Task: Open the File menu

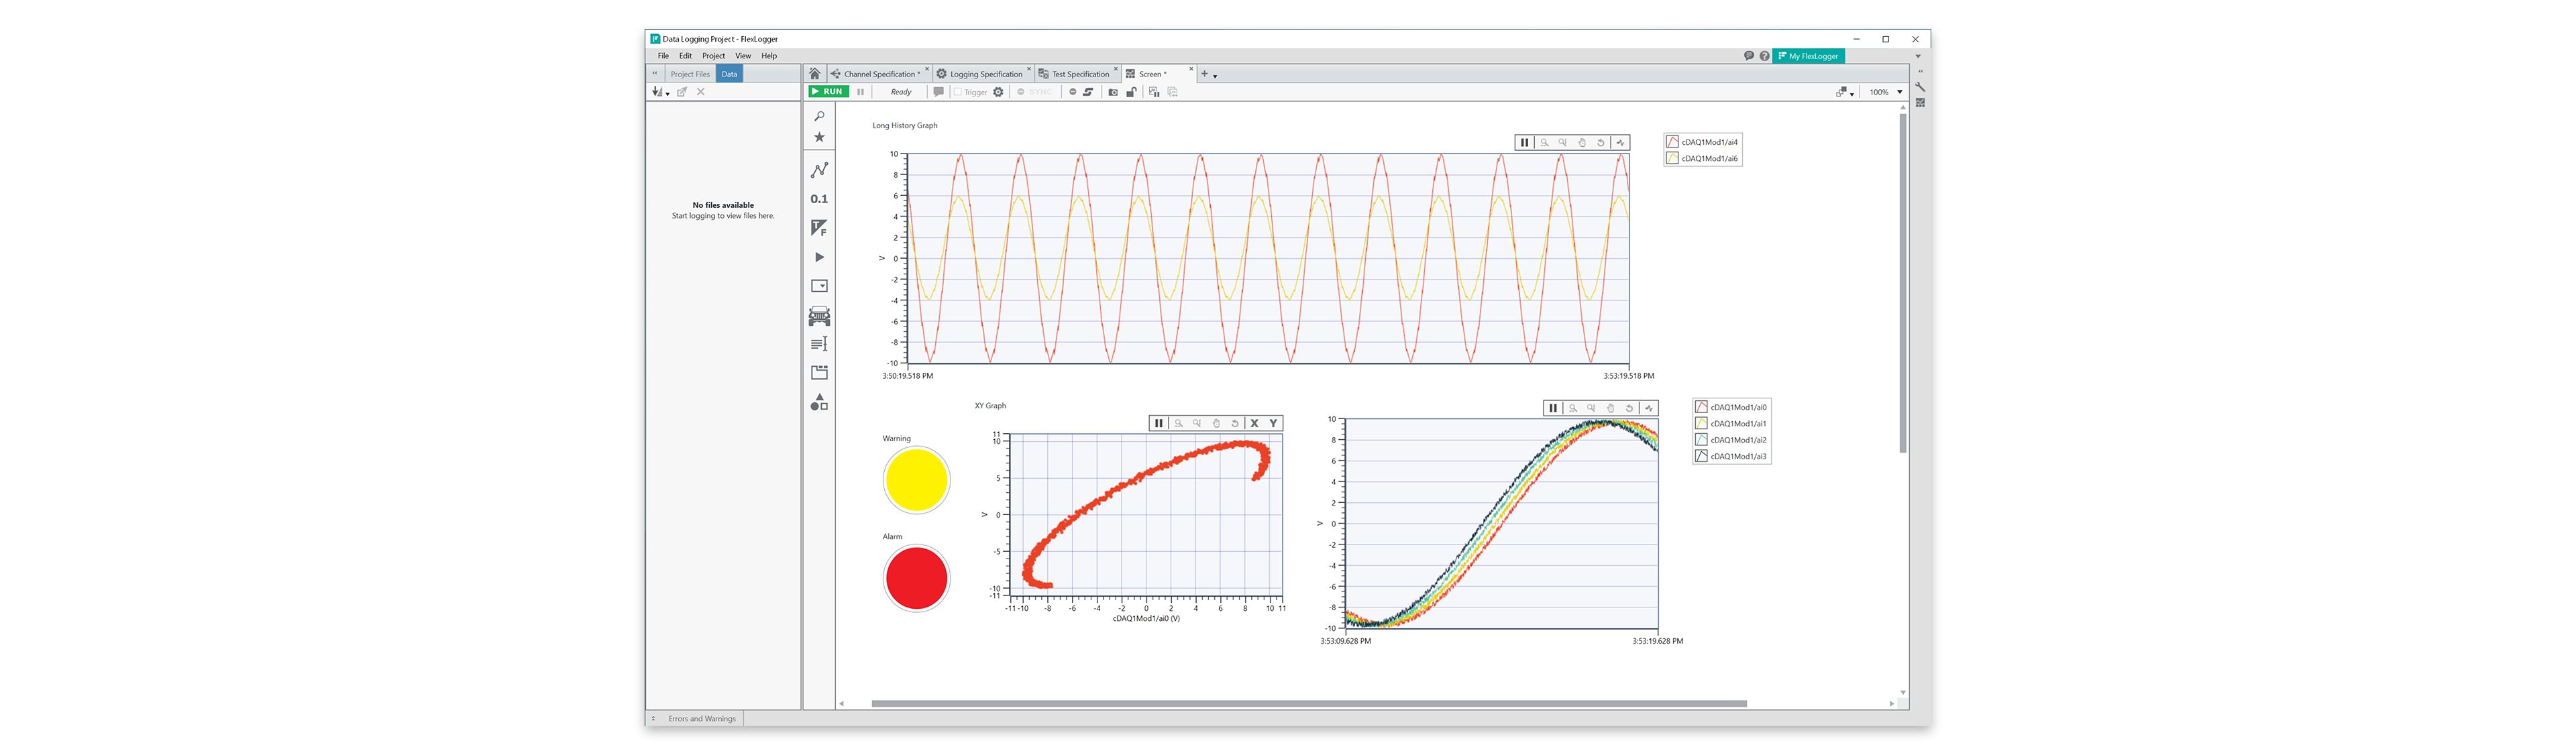Action: (663, 56)
